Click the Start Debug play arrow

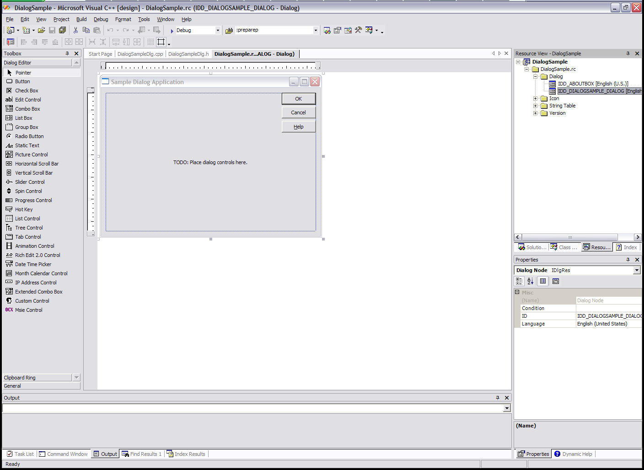click(172, 31)
